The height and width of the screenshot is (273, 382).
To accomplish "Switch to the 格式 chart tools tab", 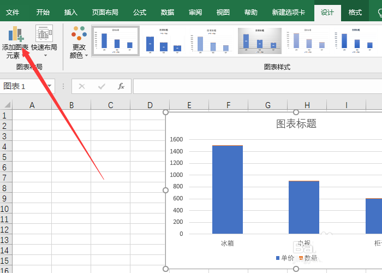I will point(355,12).
